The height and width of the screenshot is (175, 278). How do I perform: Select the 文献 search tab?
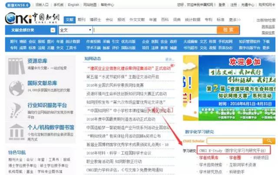point(69,20)
